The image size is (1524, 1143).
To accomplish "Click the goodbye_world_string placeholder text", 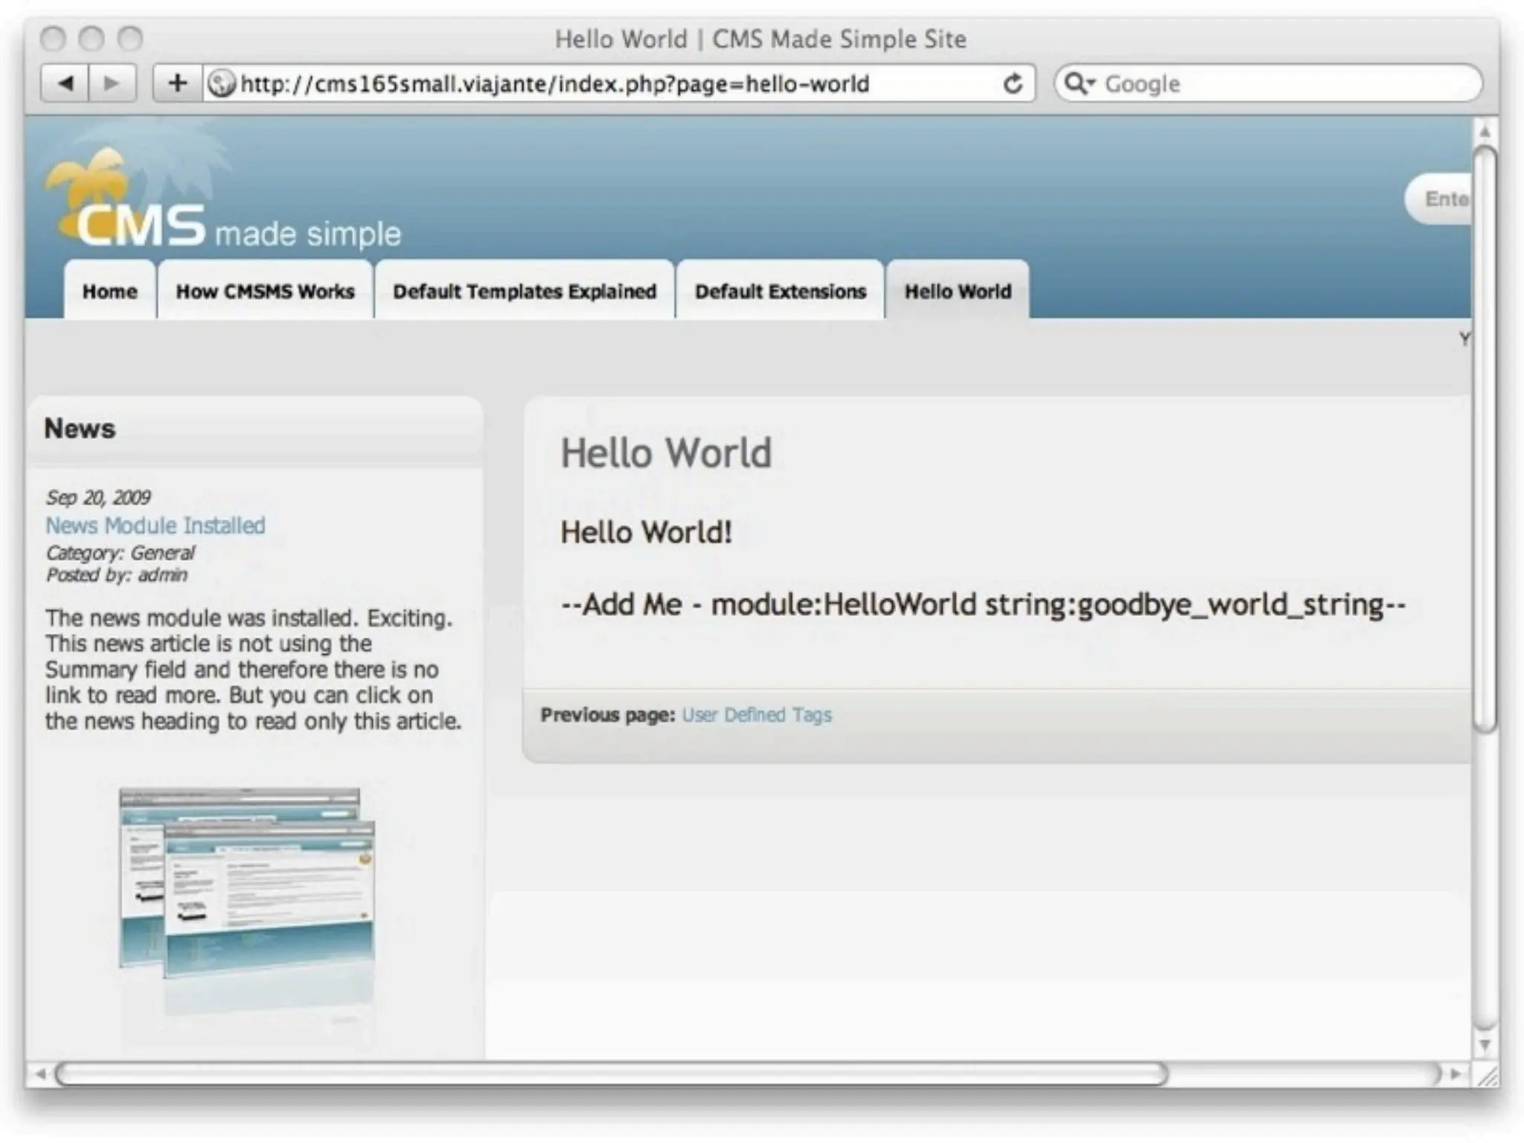I will tap(983, 604).
